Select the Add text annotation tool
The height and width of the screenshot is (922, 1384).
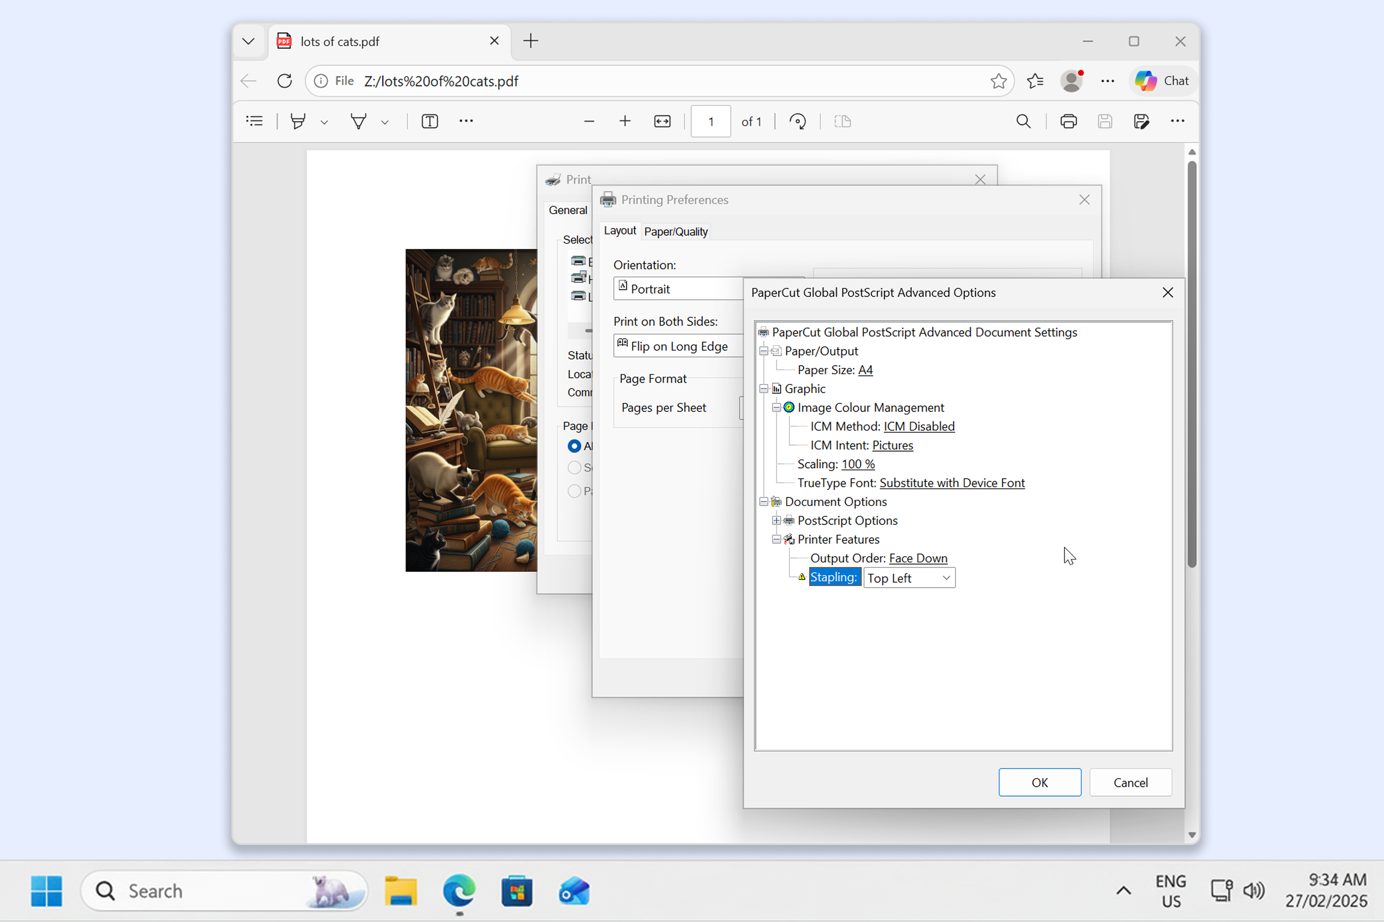[x=429, y=121]
